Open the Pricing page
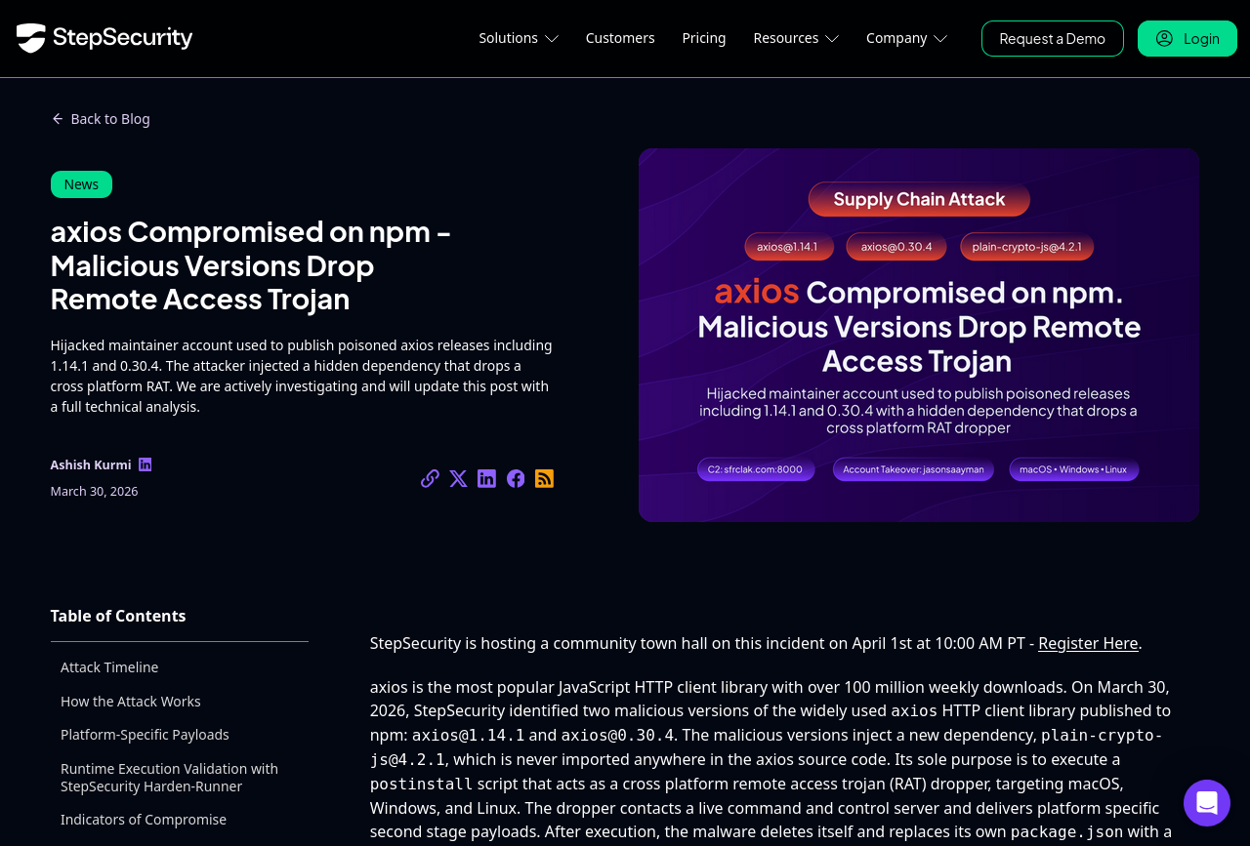 [x=704, y=38]
